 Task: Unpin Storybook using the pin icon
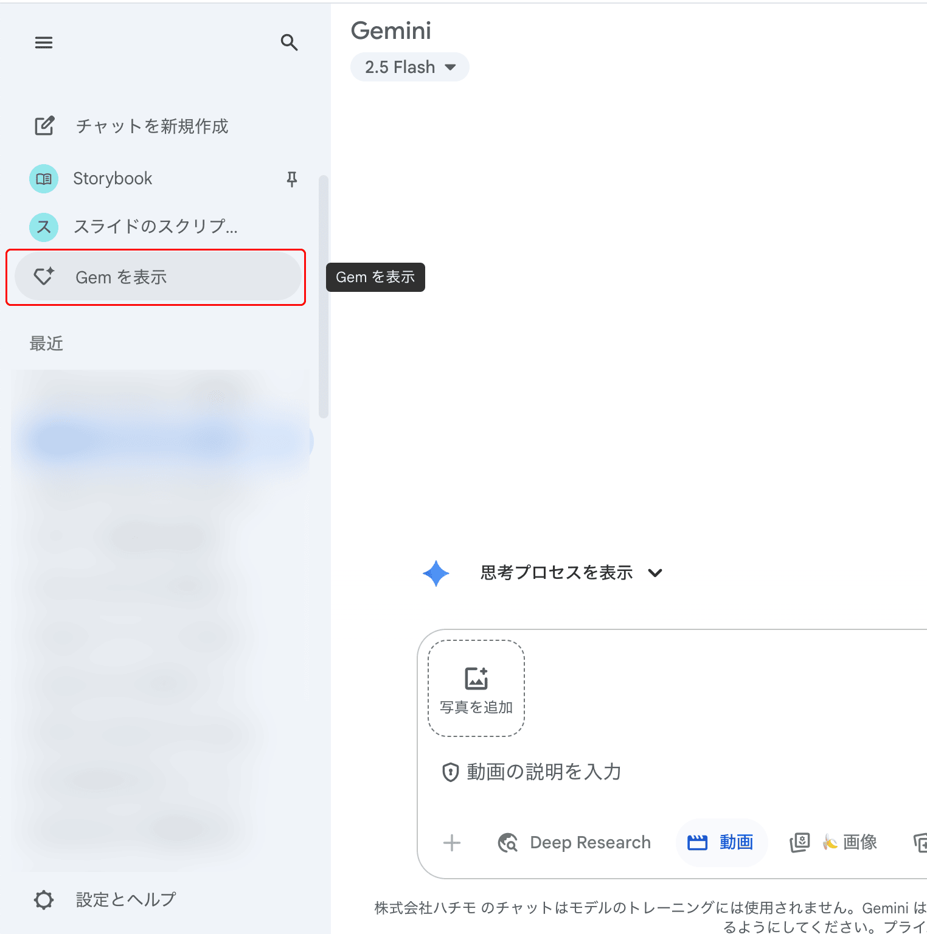click(x=292, y=179)
